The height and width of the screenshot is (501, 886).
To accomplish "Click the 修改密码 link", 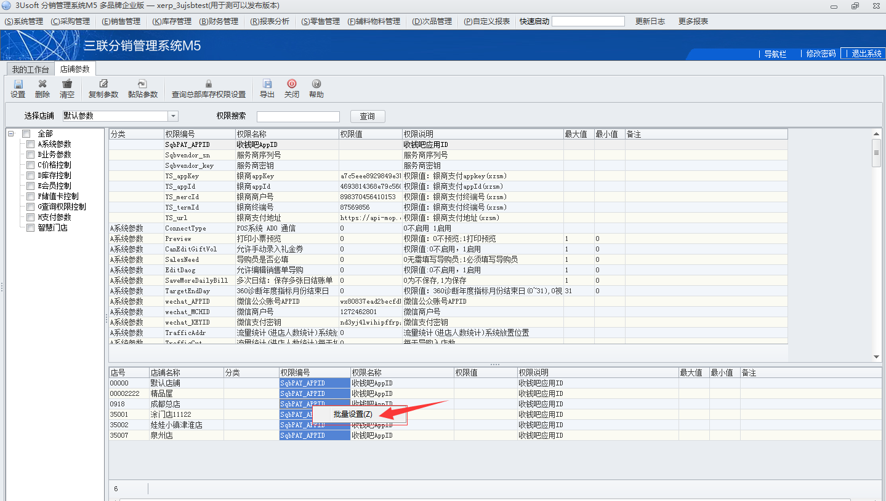I will tap(821, 53).
